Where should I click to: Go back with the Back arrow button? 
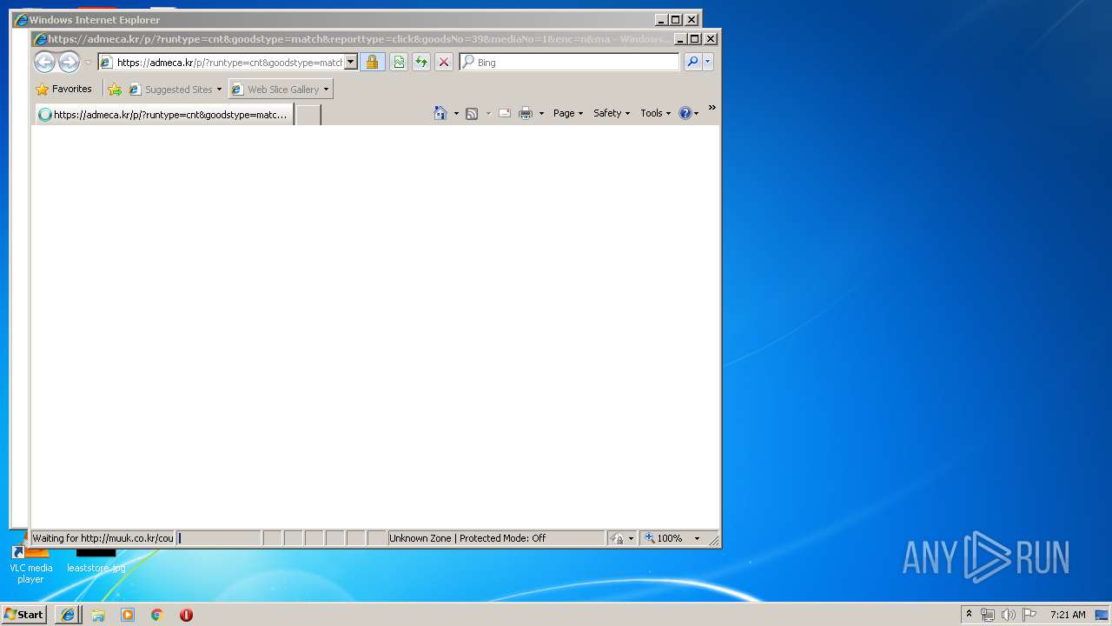point(44,62)
